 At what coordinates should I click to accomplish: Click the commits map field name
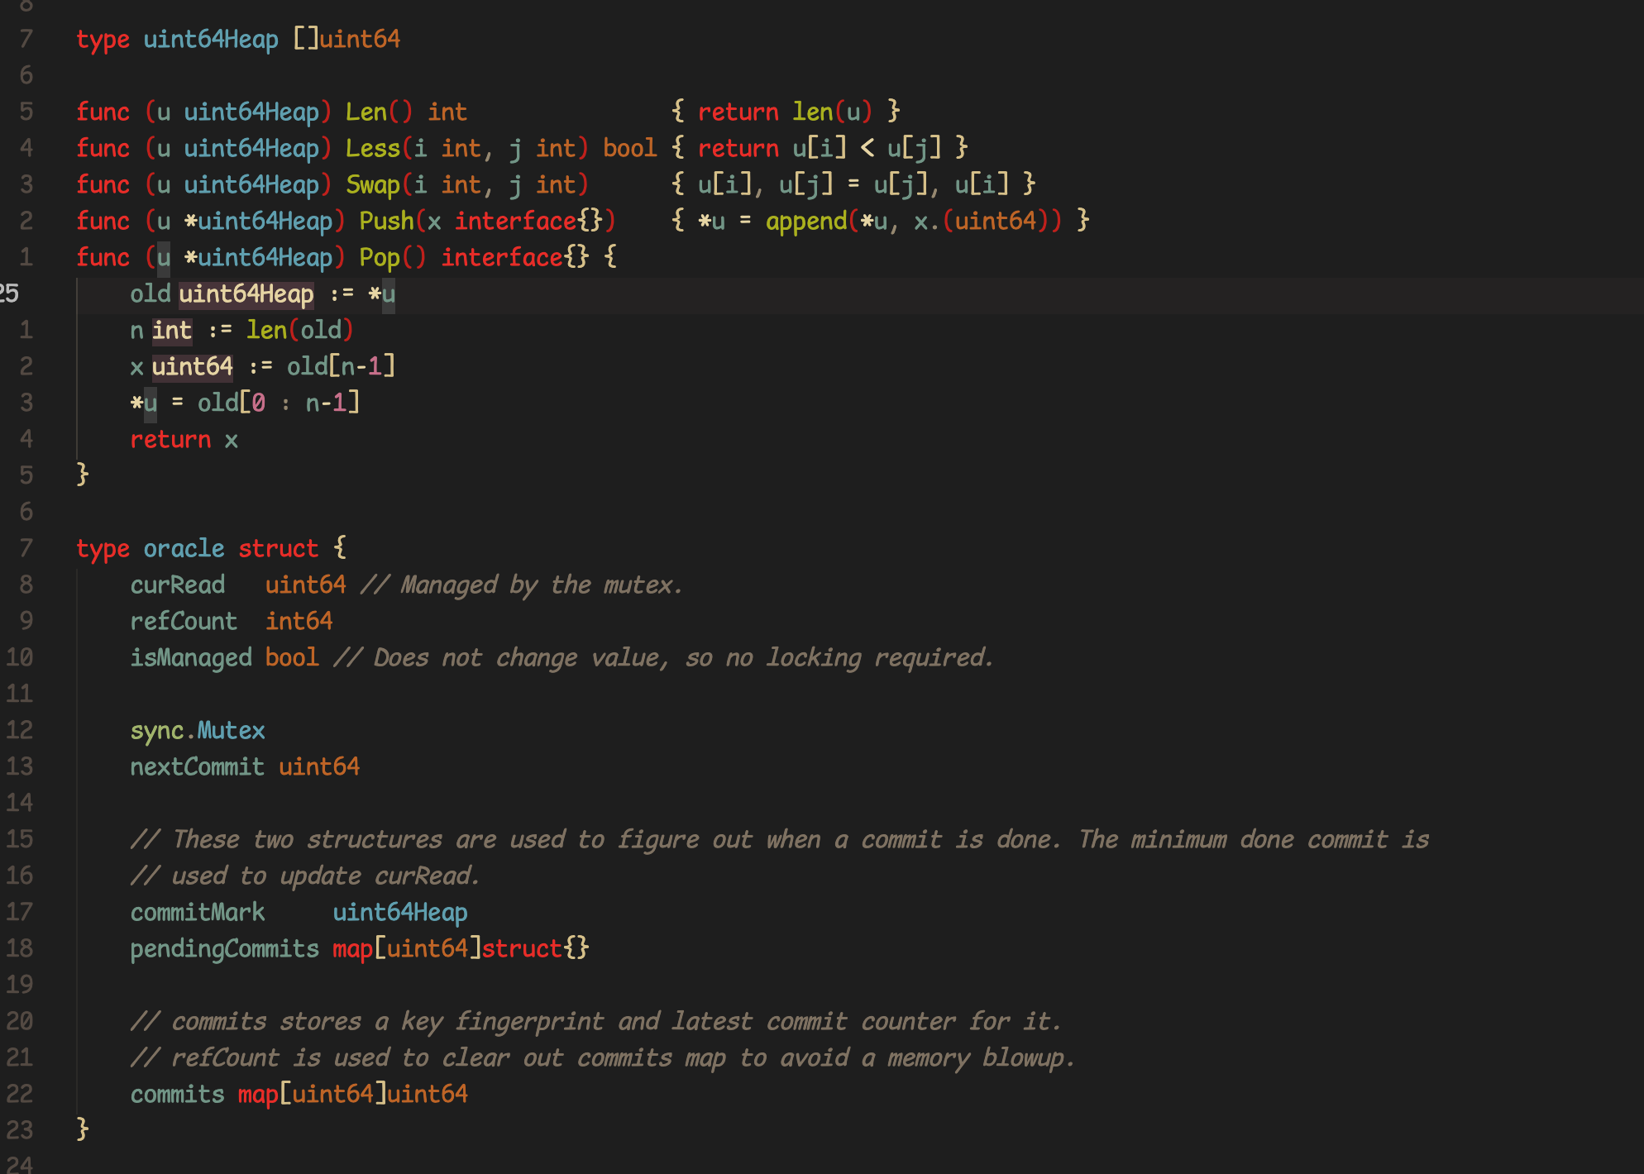(x=177, y=1095)
